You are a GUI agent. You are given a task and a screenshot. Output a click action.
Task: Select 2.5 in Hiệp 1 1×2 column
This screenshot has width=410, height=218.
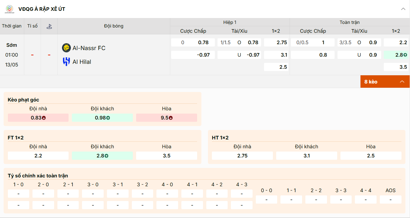coord(276,67)
